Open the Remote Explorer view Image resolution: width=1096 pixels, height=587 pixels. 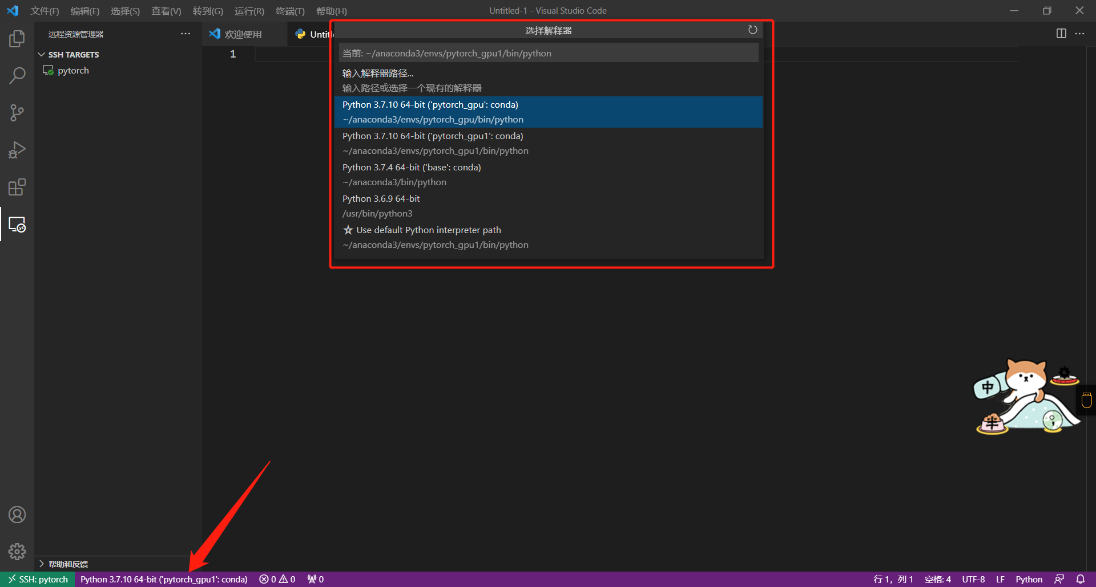point(17,225)
